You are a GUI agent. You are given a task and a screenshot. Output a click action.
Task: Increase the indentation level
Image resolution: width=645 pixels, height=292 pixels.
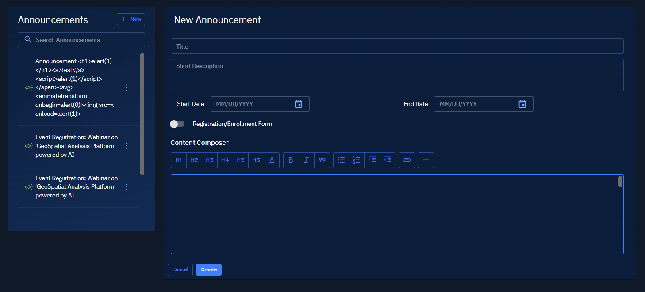[x=372, y=160]
